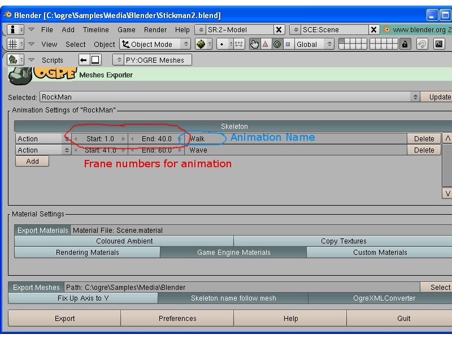Add a new animation with Add button
This screenshot has height=339, width=452.
click(32, 161)
